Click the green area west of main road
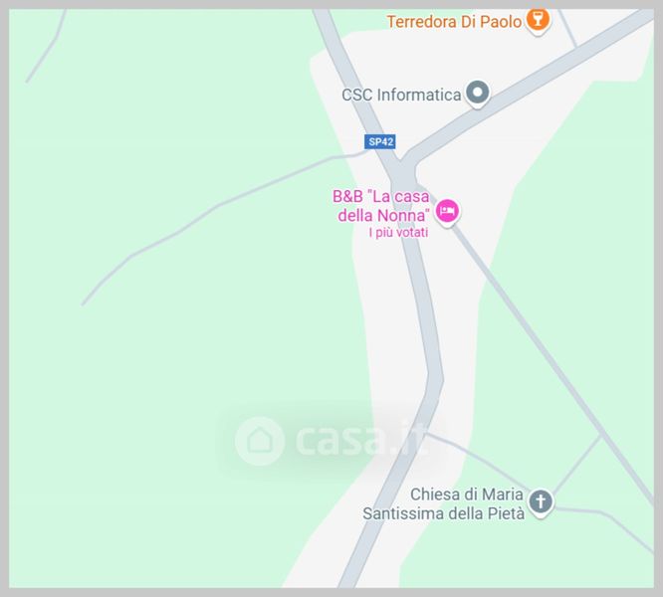Image resolution: width=663 pixels, height=597 pixels. 190,380
